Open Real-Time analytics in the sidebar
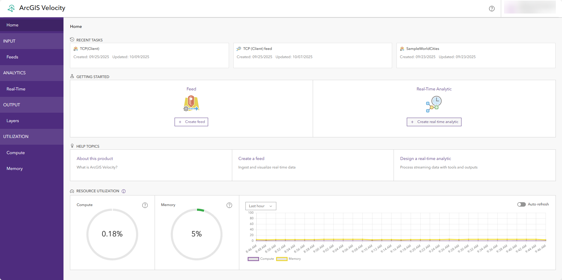The height and width of the screenshot is (280, 562). coord(32,89)
